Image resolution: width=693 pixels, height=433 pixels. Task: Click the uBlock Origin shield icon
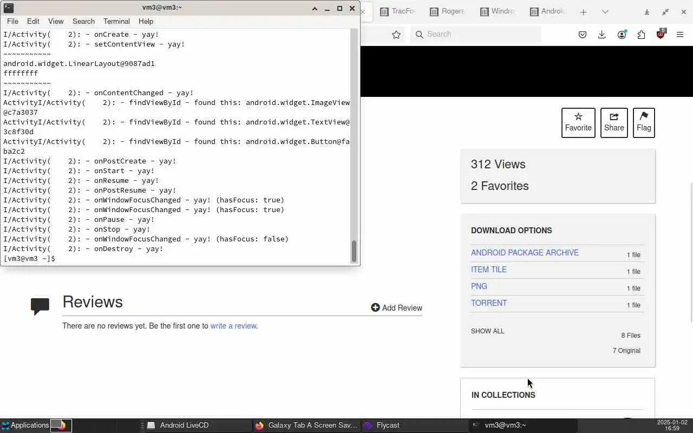(x=661, y=34)
